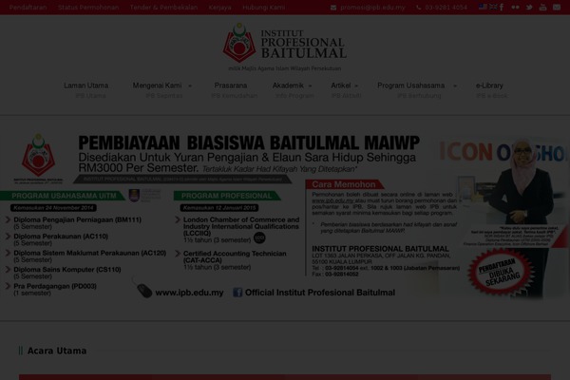The image size is (570, 380).
Task: Open the Artikel menu
Action: (x=341, y=85)
